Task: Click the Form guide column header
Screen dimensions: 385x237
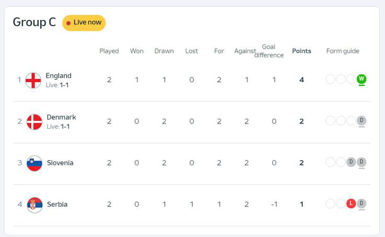Action: [x=343, y=51]
